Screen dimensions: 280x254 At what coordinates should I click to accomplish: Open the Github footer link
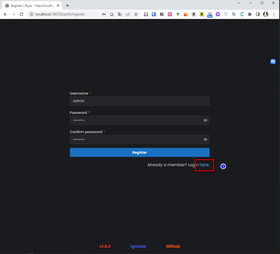point(173,246)
